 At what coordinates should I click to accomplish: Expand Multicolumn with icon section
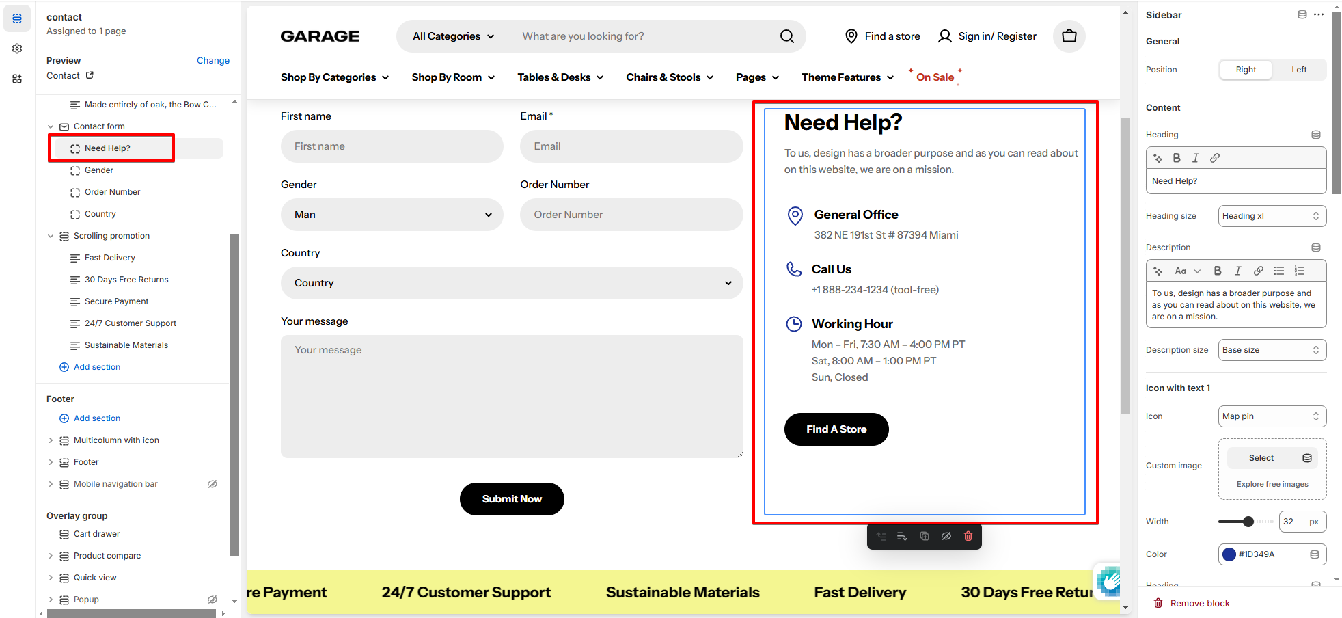(51, 440)
